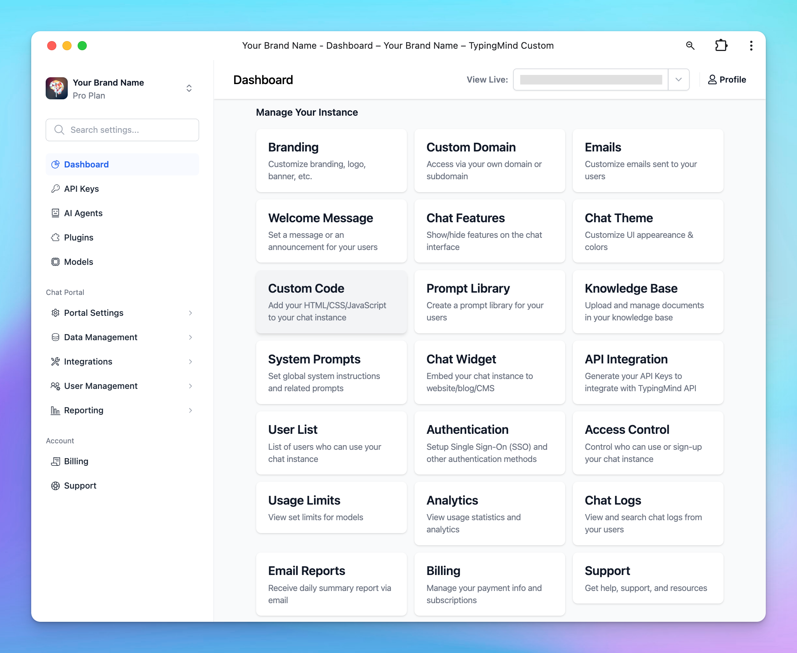Viewport: 797px width, 653px height.
Task: Expand the Integrations section chevron
Action: click(x=191, y=361)
